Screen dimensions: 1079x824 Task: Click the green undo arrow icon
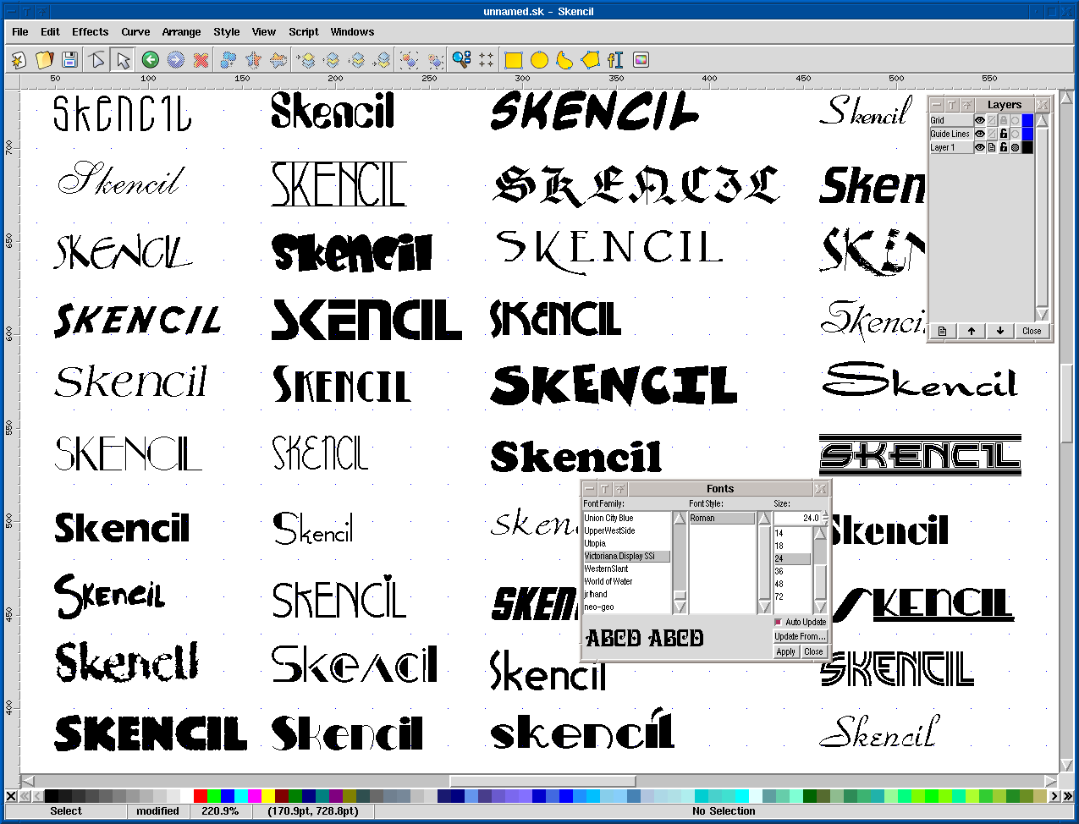(151, 60)
